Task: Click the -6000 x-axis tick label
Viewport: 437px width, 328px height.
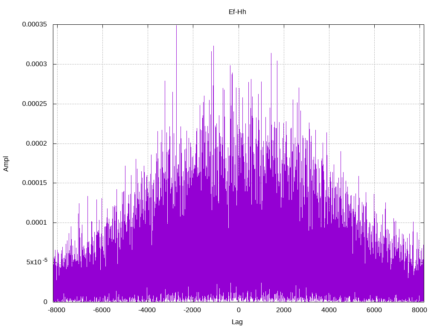Action: click(x=102, y=310)
